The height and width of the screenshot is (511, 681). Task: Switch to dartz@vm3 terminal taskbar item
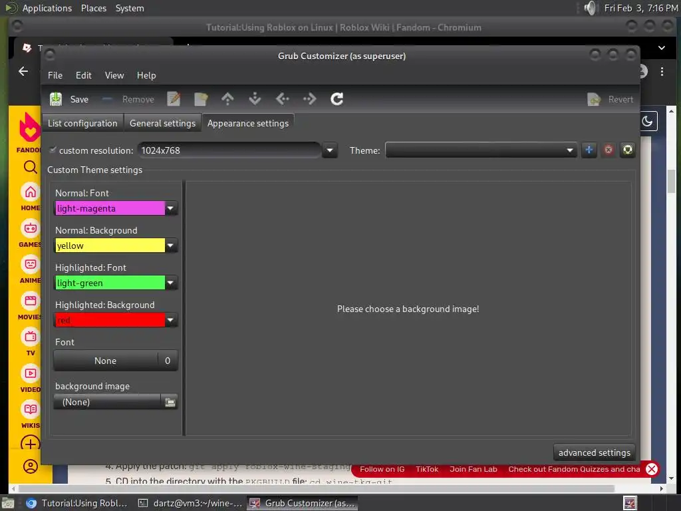coord(190,503)
